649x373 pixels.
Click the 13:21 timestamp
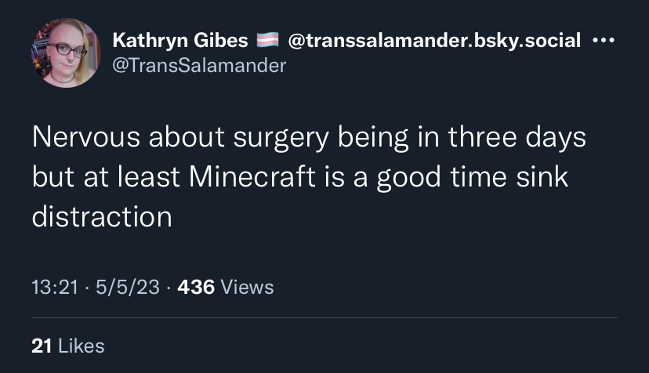coord(55,287)
